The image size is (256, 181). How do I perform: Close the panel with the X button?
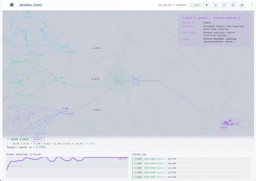tap(252, 5)
